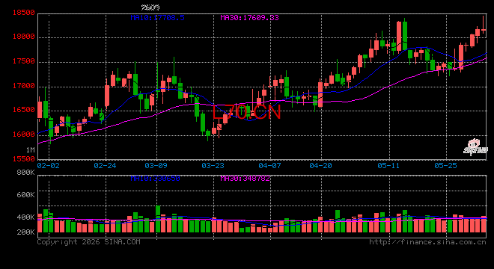494x269 pixels.
Task: Pick the 02-24 date label
Action: pos(105,165)
